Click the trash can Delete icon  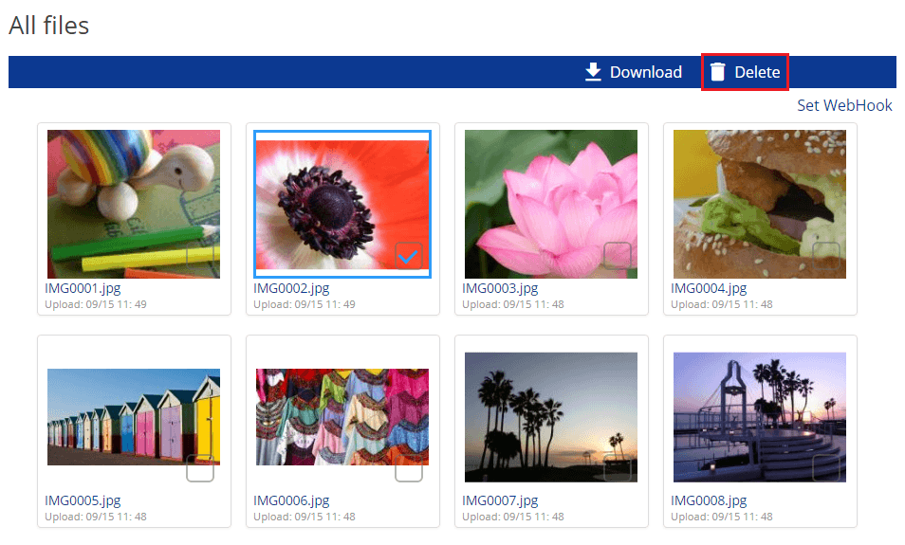[718, 72]
